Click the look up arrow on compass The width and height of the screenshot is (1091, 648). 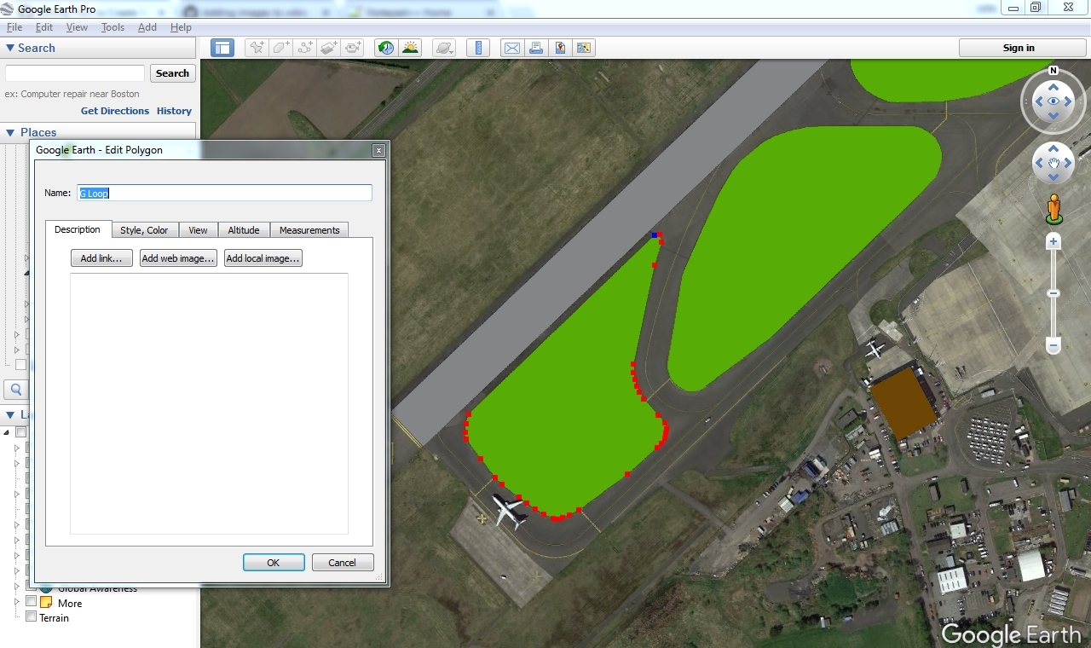[1053, 86]
